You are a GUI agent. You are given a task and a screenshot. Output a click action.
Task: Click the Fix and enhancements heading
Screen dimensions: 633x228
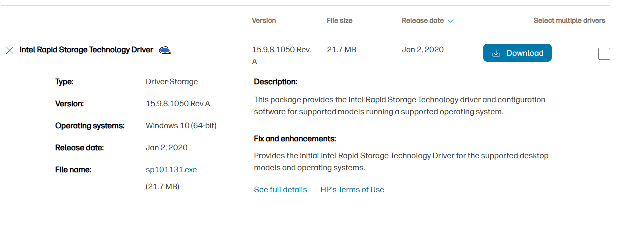(x=295, y=139)
